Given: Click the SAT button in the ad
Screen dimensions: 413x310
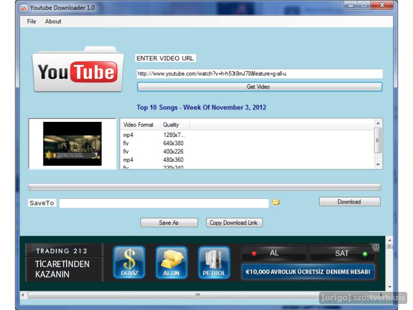Looking at the screenshot, I should 342,253.
